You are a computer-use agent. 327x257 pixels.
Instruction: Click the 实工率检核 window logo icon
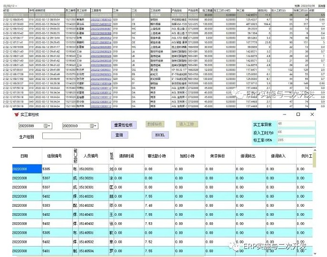coord(16,114)
